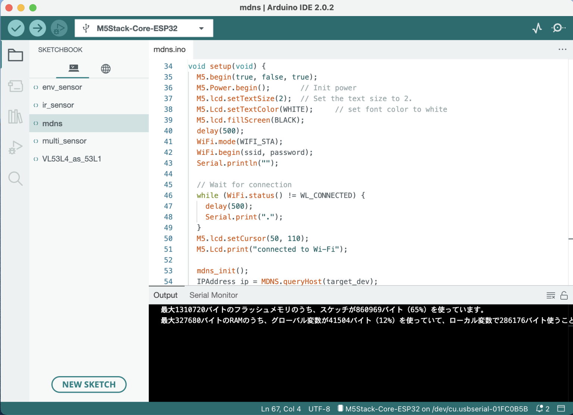
Task: Click the NEW SKETCH button
Action: pos(89,384)
